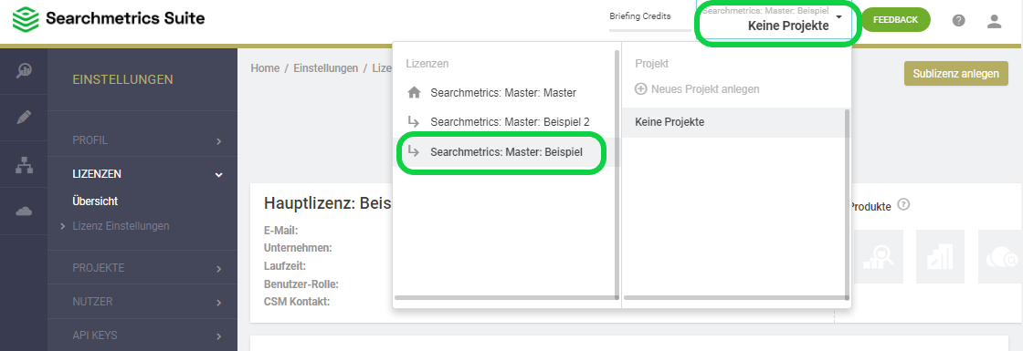Select license Searchmetrics: Master: Master
This screenshot has width=1023, height=351.
[x=503, y=92]
